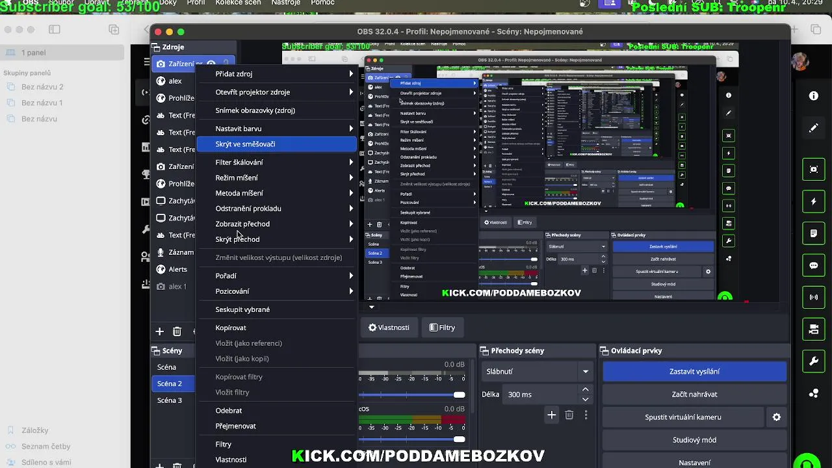Viewport: 832px width, 468px height.
Task: Toggle the Safari sidebar icon in background window
Action: pyautogui.click(x=55, y=30)
